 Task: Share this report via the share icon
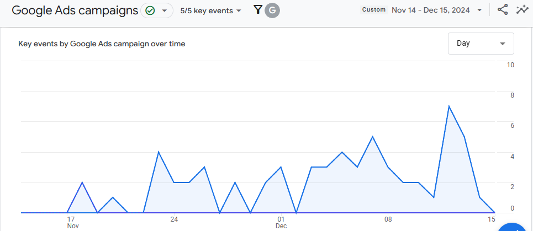[503, 10]
